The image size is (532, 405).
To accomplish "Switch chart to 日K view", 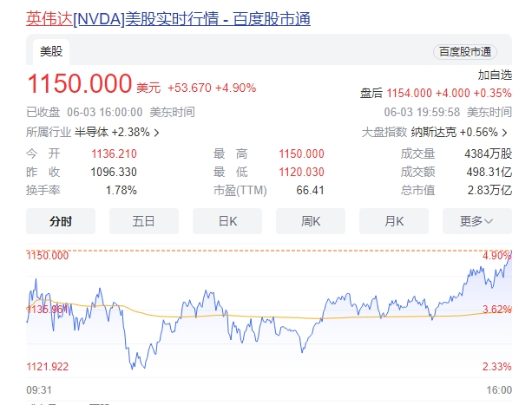I will pos(227,221).
